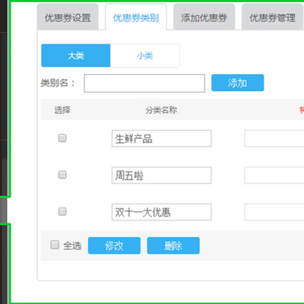Go to the 添加优惠券 tab
This screenshot has width=304, height=304.
coord(204,18)
